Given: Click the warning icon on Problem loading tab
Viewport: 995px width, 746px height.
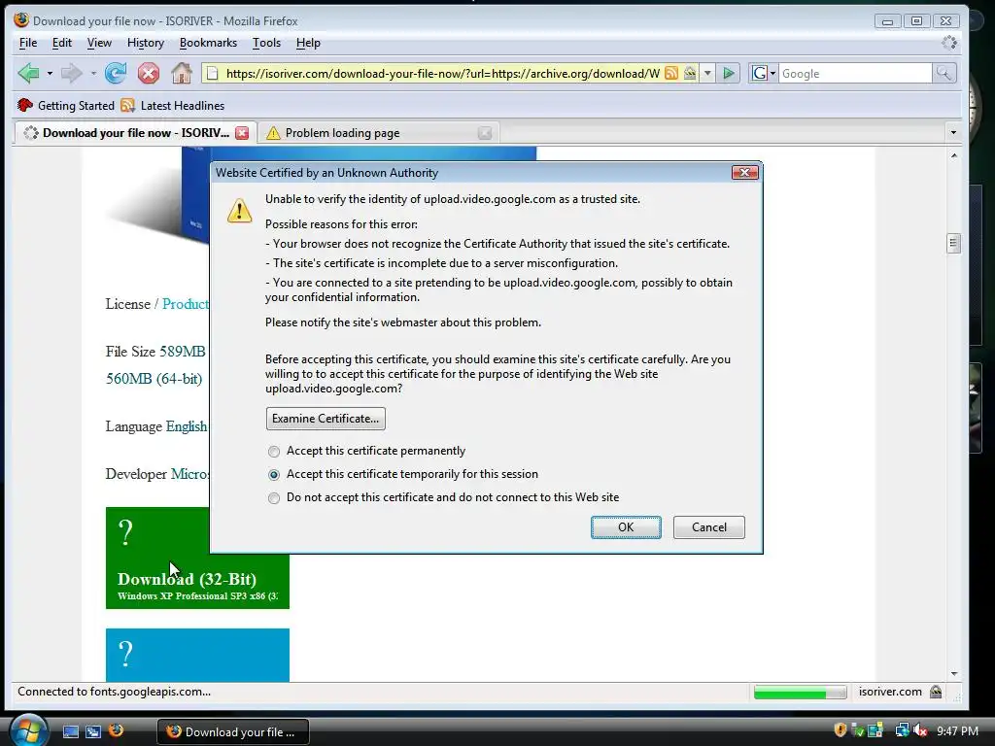Looking at the screenshot, I should (273, 132).
